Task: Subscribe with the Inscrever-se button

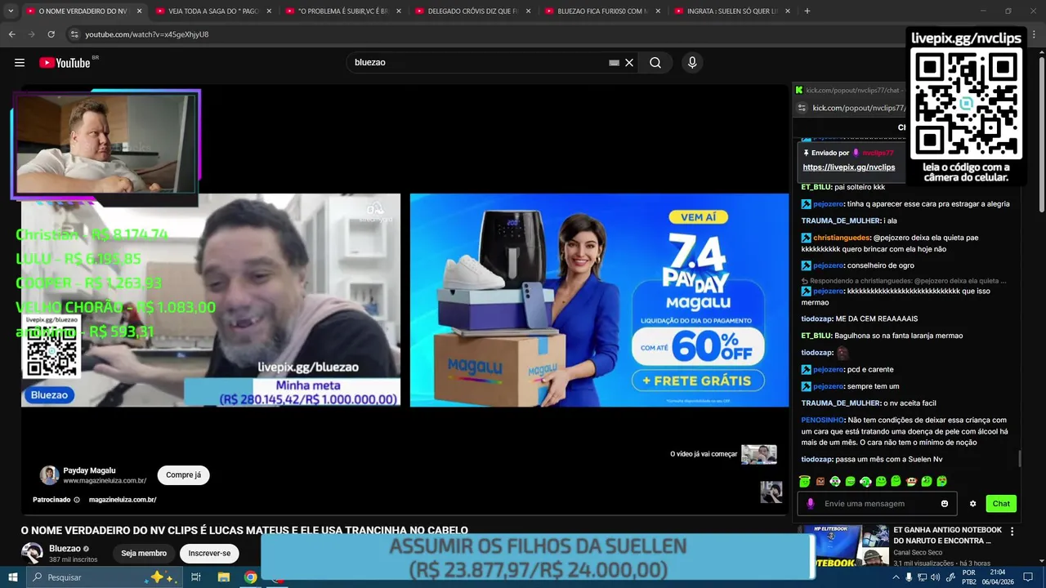Action: 209,554
